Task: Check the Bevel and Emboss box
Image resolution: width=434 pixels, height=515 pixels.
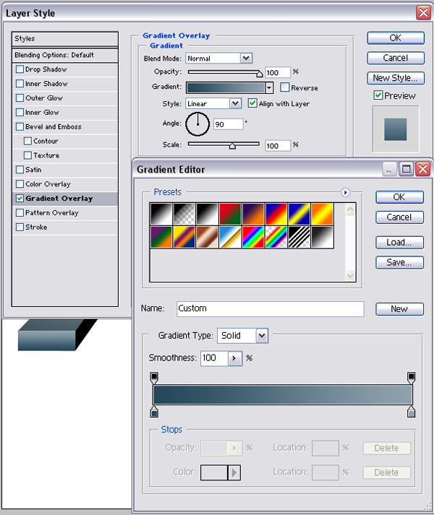Action: [x=20, y=126]
